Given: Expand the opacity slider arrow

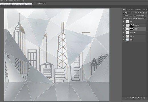Looking at the screenshot, I should pyautogui.click(x=146, y=16).
